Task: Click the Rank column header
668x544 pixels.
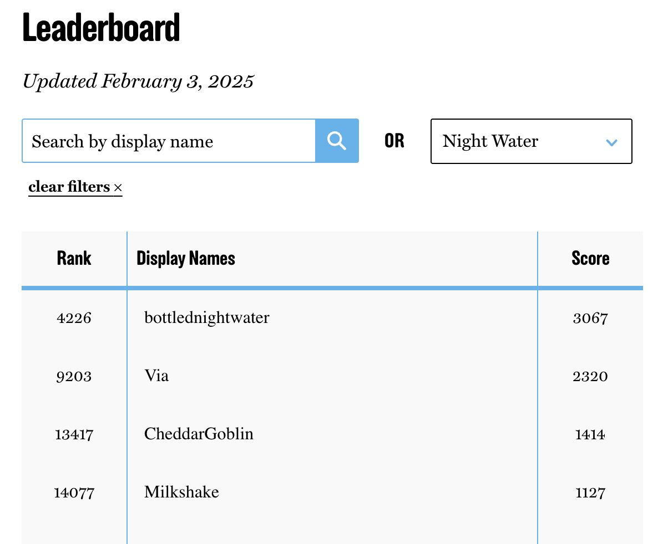Action: pos(74,258)
